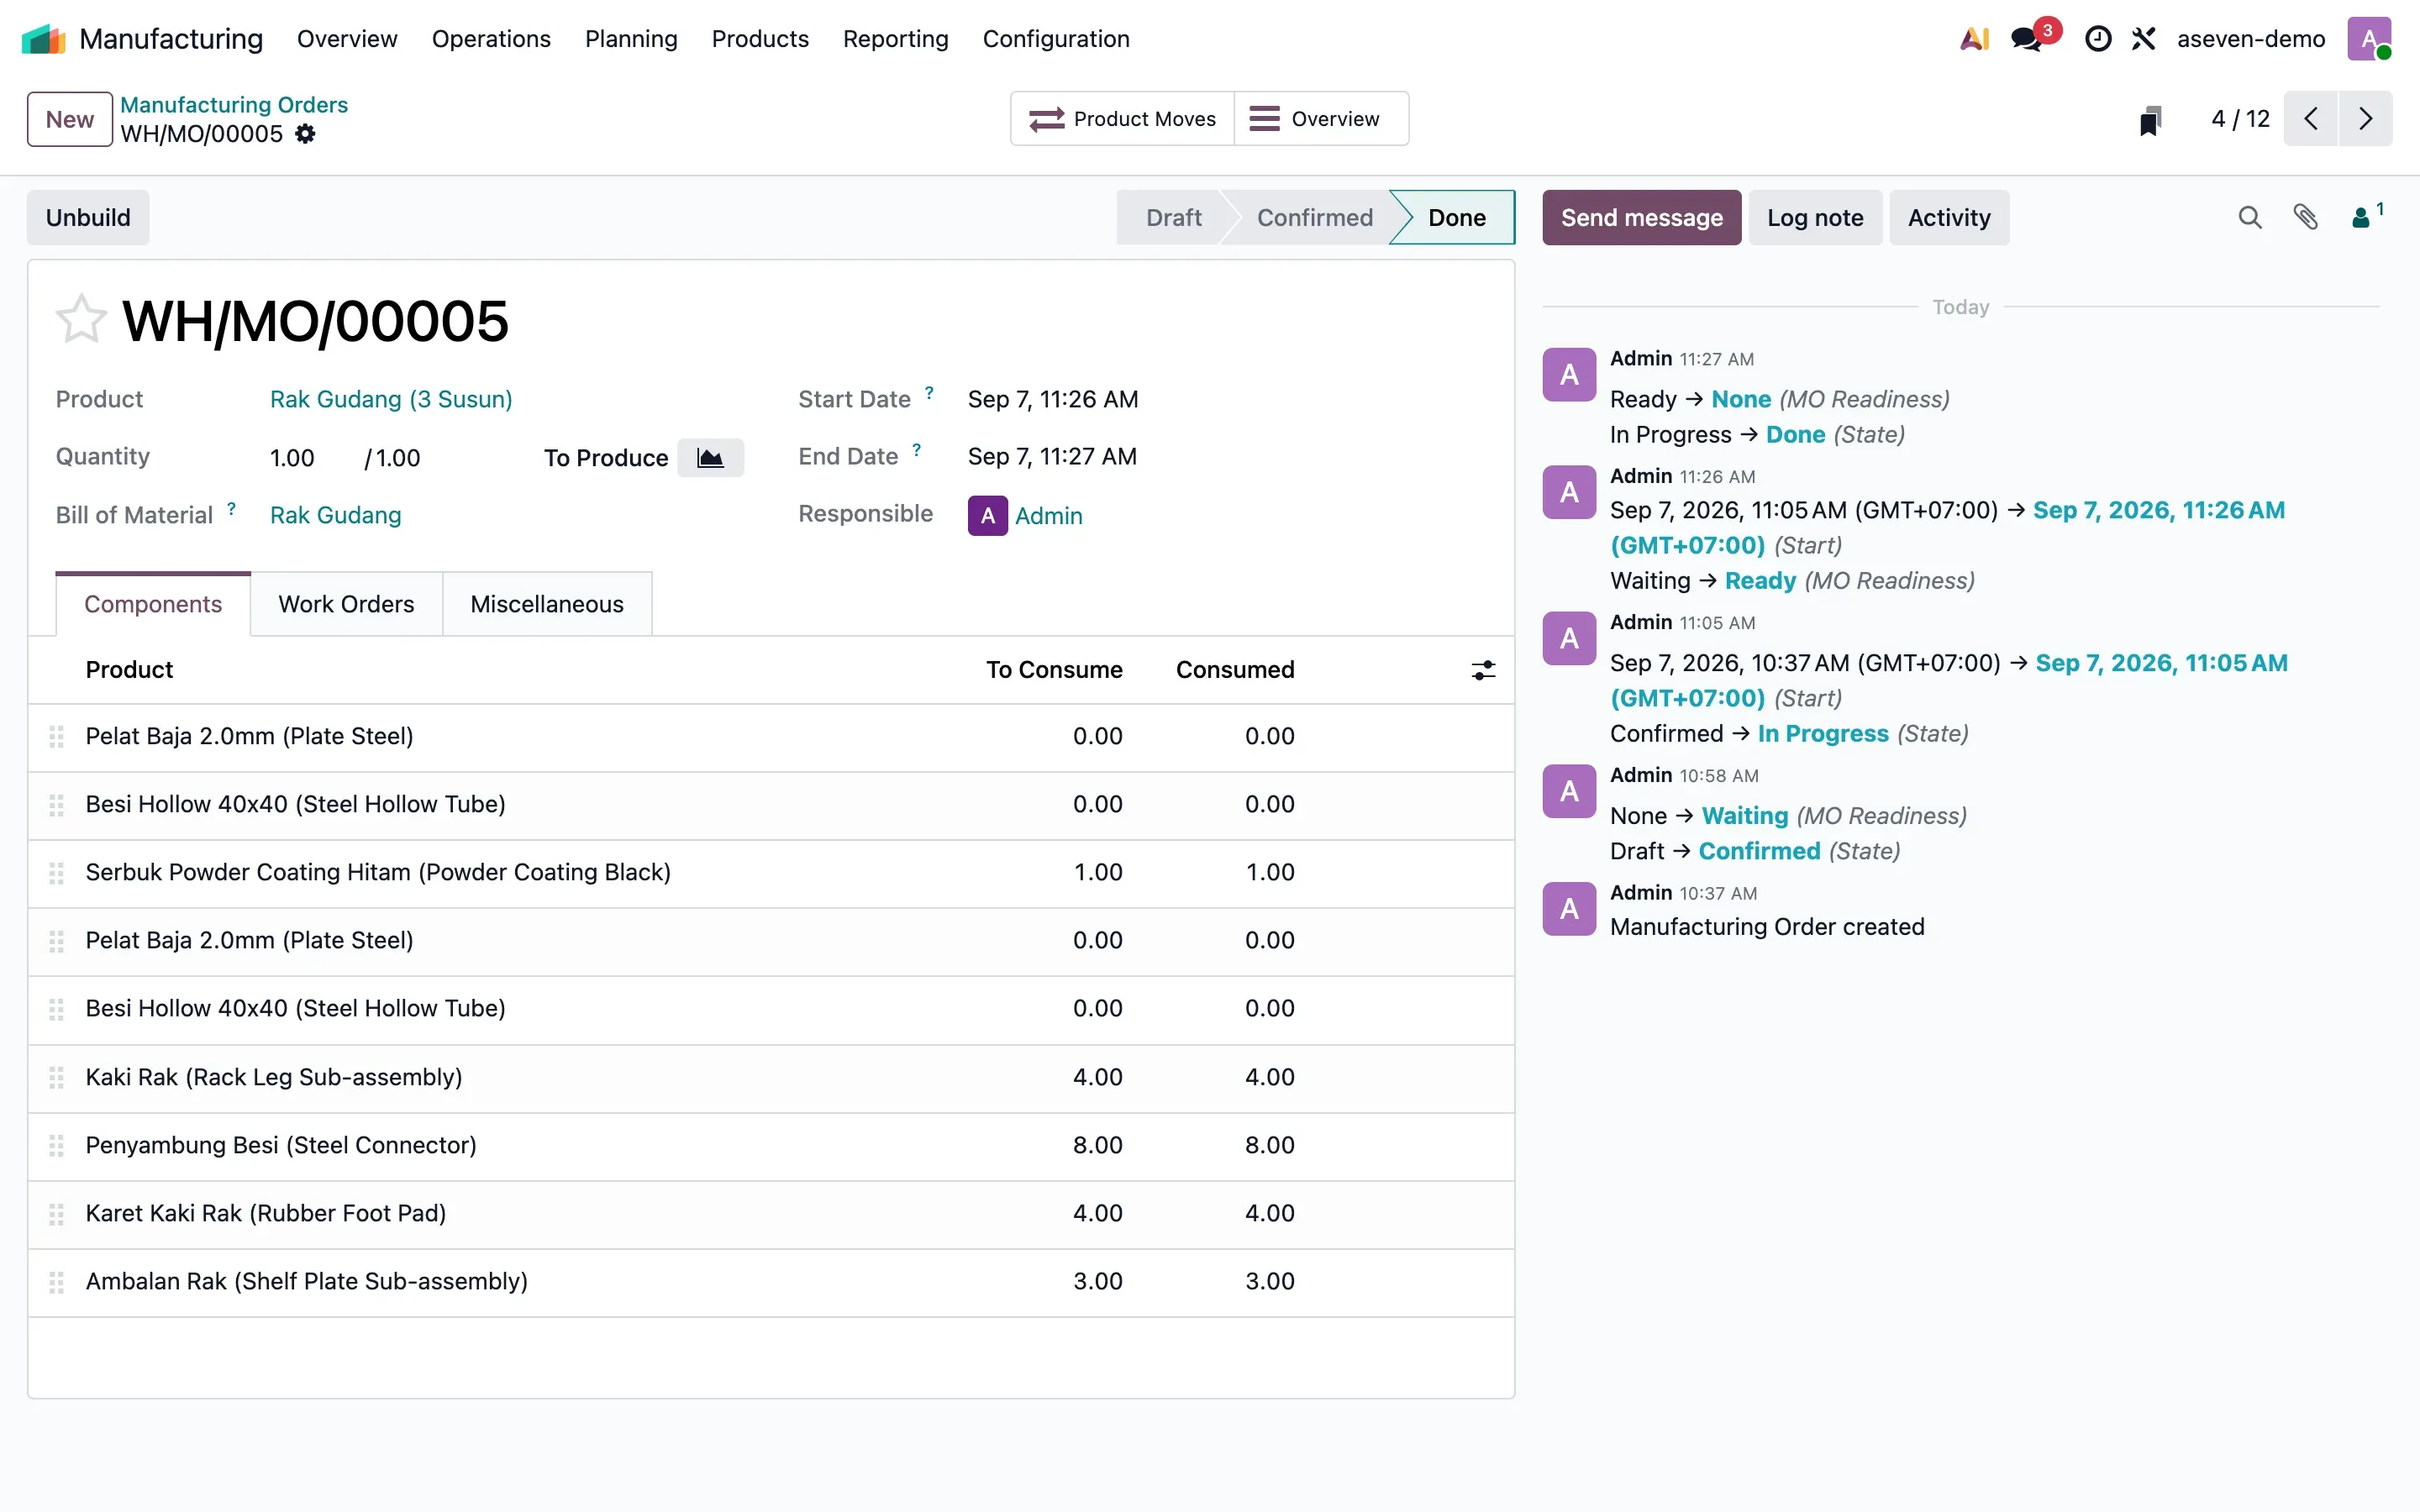Open the Planning menu
Viewport: 2420px width, 1512px height.
(x=631, y=39)
